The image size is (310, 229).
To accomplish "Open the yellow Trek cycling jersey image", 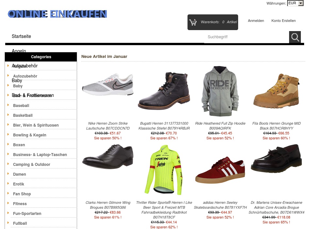I will point(164,170).
